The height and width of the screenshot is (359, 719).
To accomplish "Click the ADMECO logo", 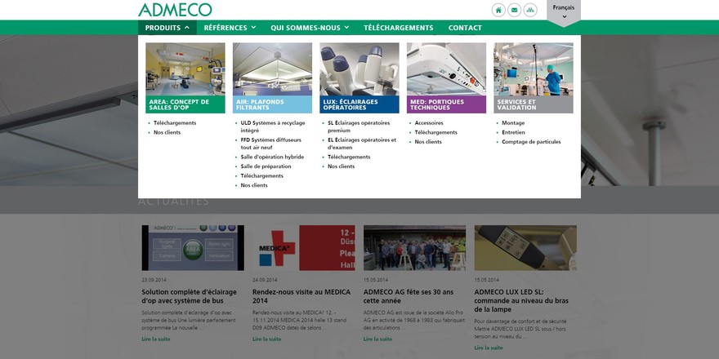I will tap(175, 10).
